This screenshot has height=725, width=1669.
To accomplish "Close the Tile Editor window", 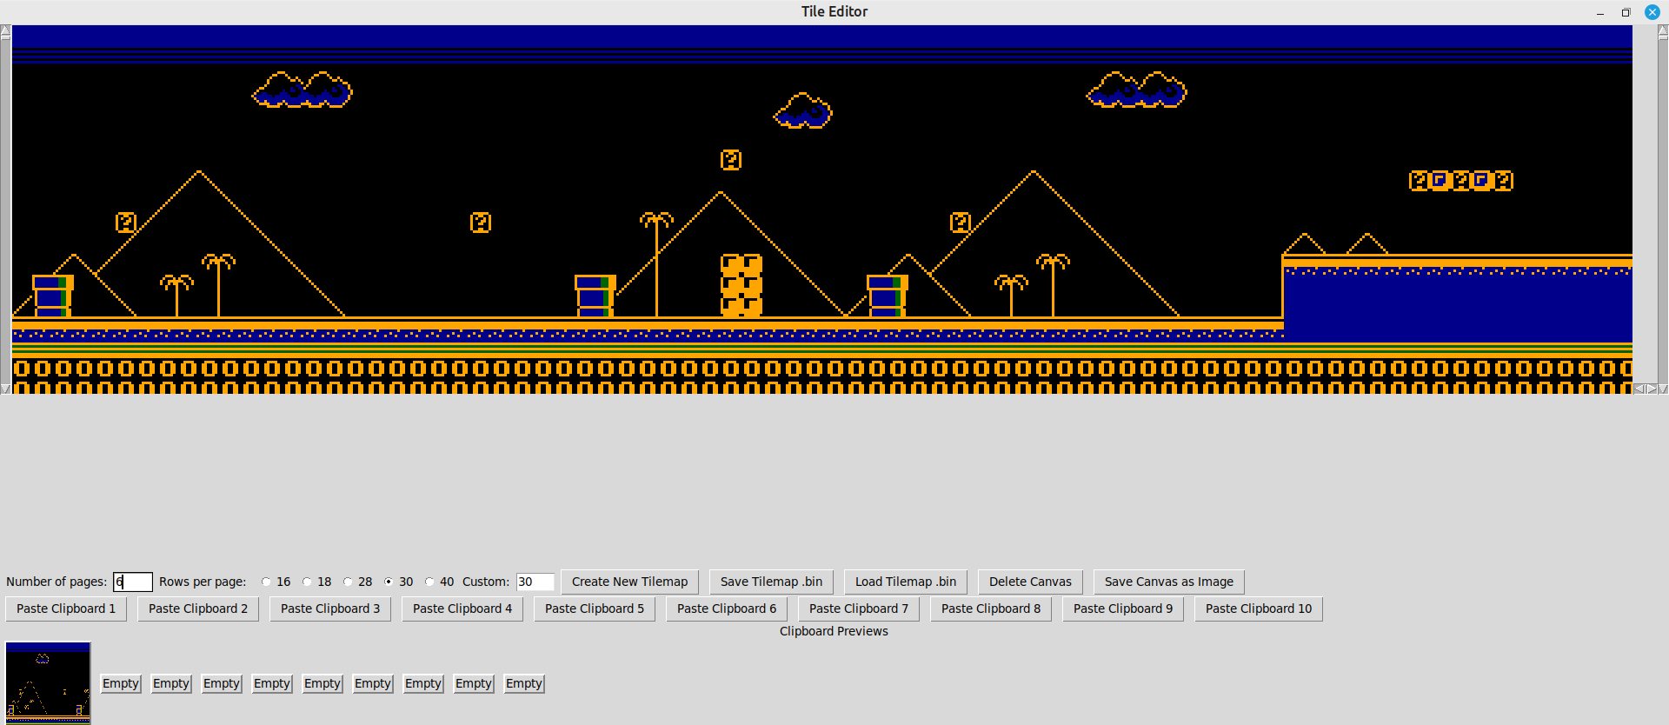I will tap(1652, 12).
